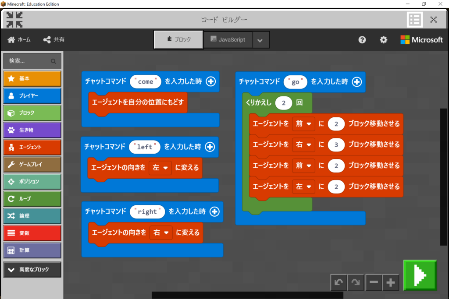Viewport: 449px width, 299px height.
Task: Open the 左 direction dropdown in left command
Action: [x=160, y=168]
